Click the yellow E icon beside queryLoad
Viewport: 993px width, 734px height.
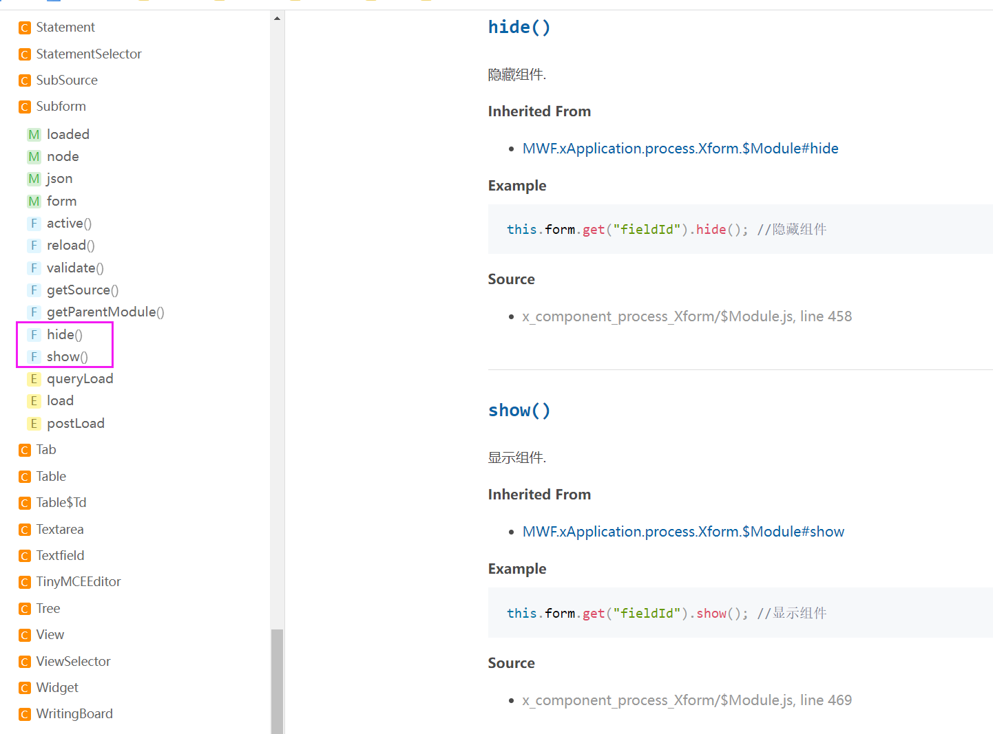click(x=34, y=379)
